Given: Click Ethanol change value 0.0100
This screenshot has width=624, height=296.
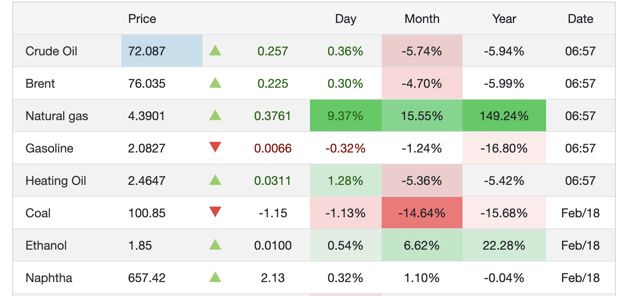Looking at the screenshot, I should pos(273,245).
